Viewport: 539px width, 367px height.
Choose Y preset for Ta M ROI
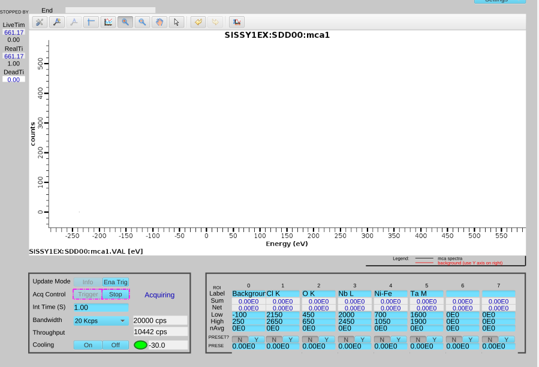click(435, 339)
